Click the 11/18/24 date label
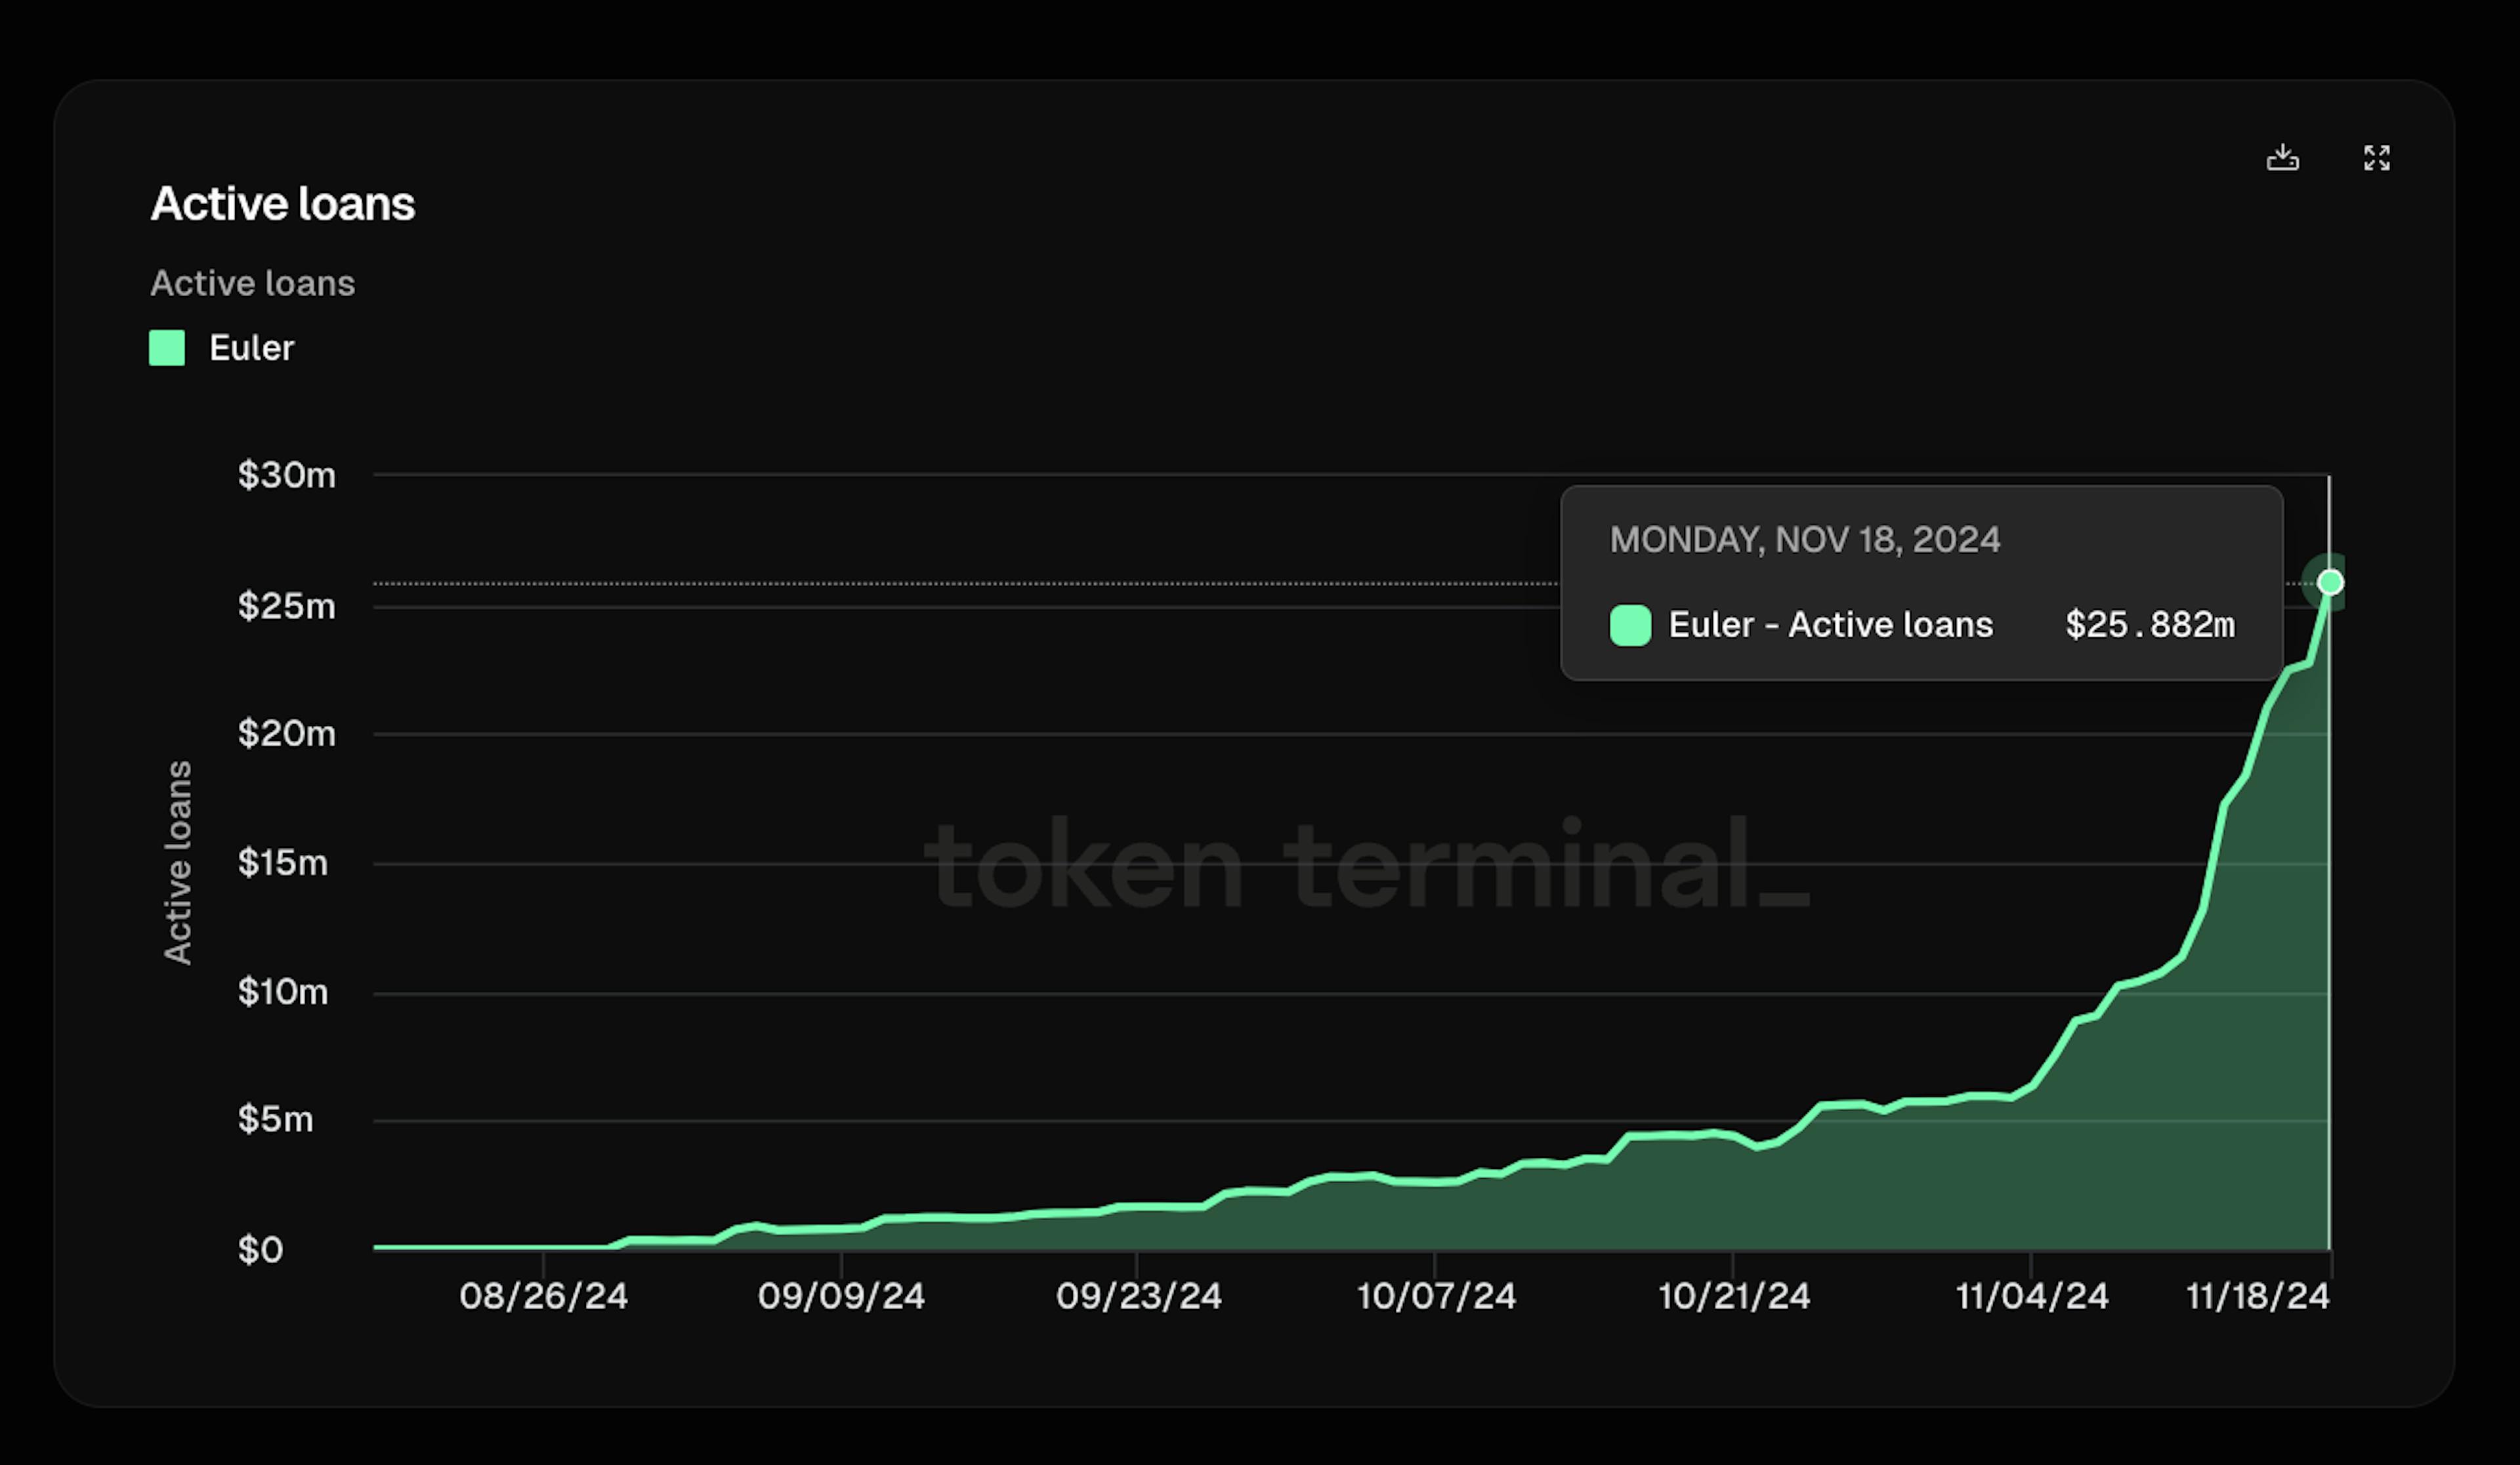2520x1465 pixels. (x=2258, y=1297)
